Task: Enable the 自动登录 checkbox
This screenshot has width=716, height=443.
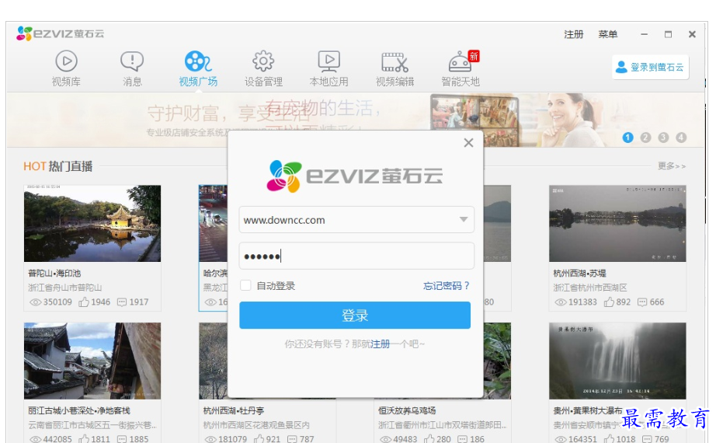Action: 245,285
